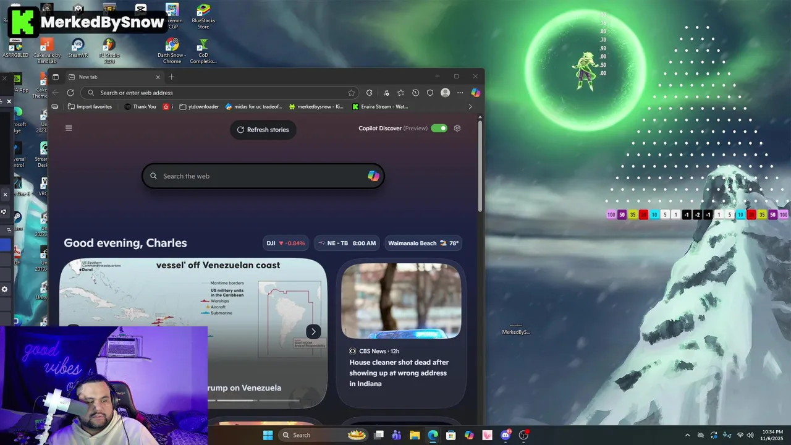791x445 pixels.
Task: Open Copilot icon in Edge toolbar
Action: [475, 93]
